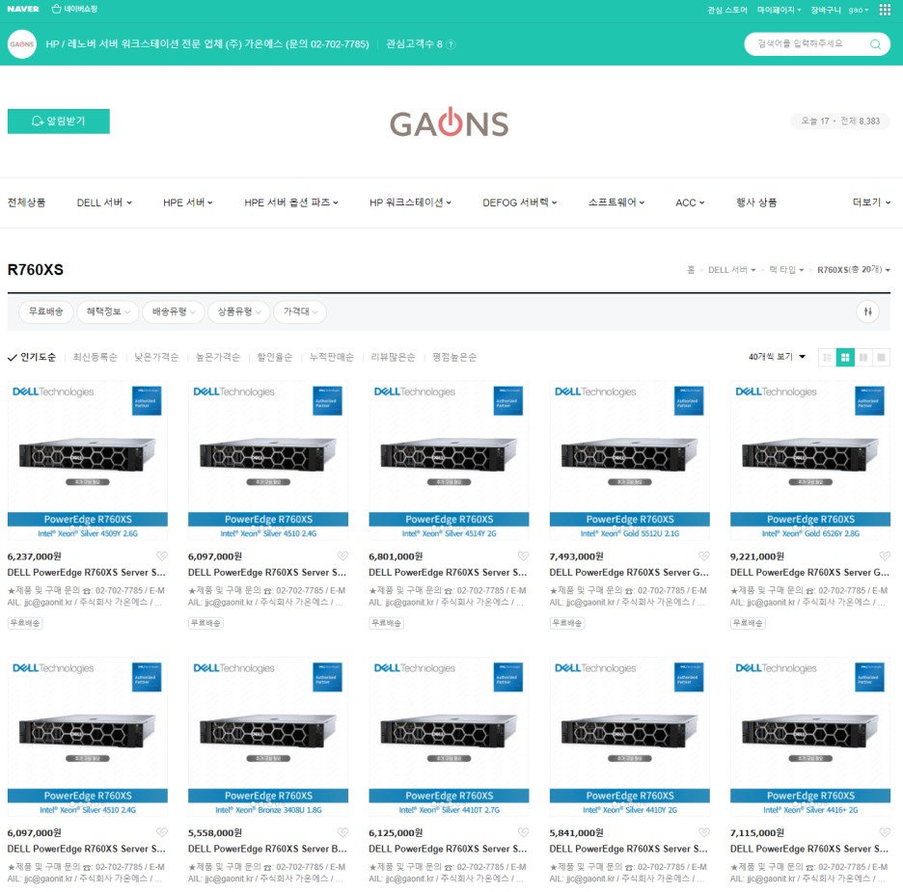
Task: Expand the 랙 타입 breadcrumb dropdown
Action: pos(786,270)
